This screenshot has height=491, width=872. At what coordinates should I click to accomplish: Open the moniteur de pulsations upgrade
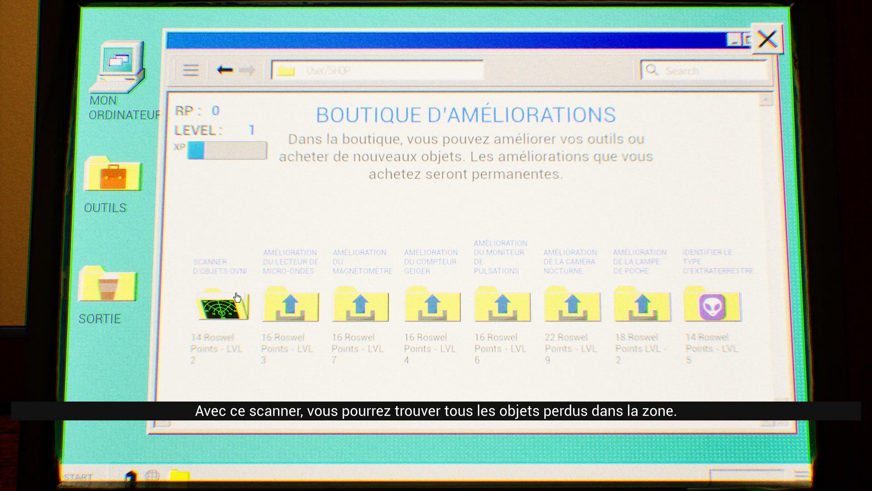[x=502, y=306]
